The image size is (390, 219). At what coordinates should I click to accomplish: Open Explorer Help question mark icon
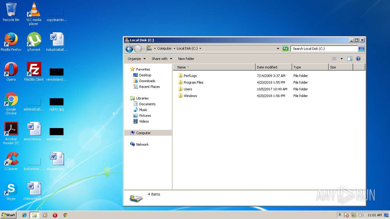click(x=358, y=59)
